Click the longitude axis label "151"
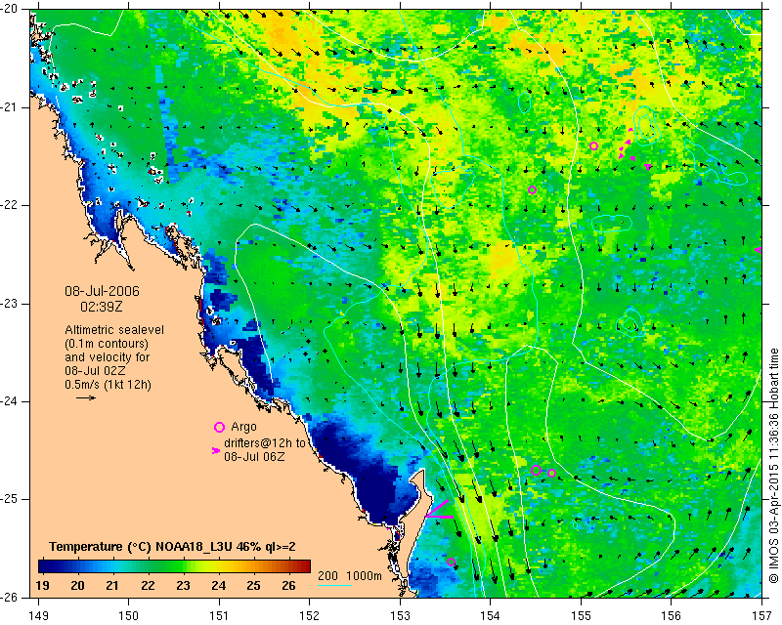Image resolution: width=782 pixels, height=625 pixels. pyautogui.click(x=219, y=616)
